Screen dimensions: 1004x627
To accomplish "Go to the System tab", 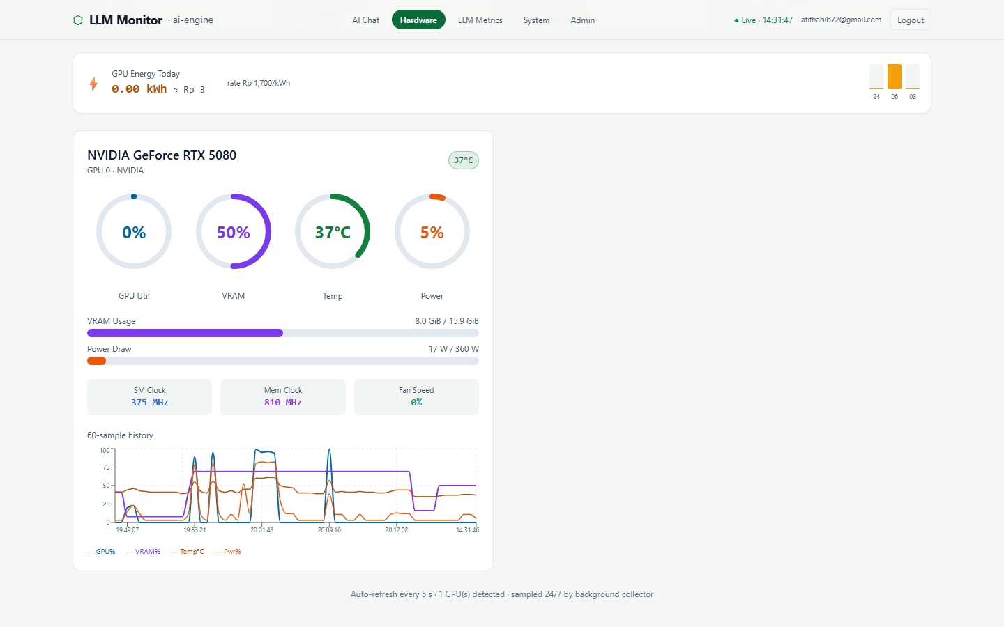I will tap(536, 20).
